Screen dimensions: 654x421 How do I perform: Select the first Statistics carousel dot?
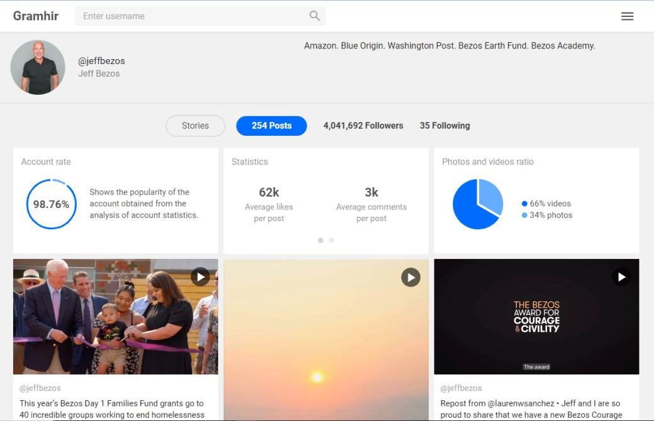click(x=321, y=240)
